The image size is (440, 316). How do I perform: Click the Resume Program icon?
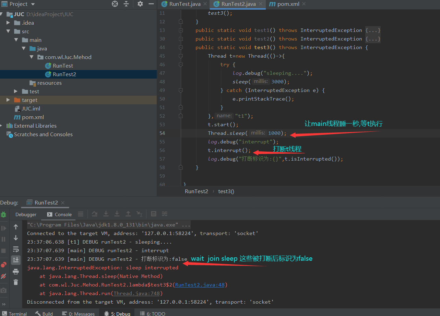click(x=3, y=228)
